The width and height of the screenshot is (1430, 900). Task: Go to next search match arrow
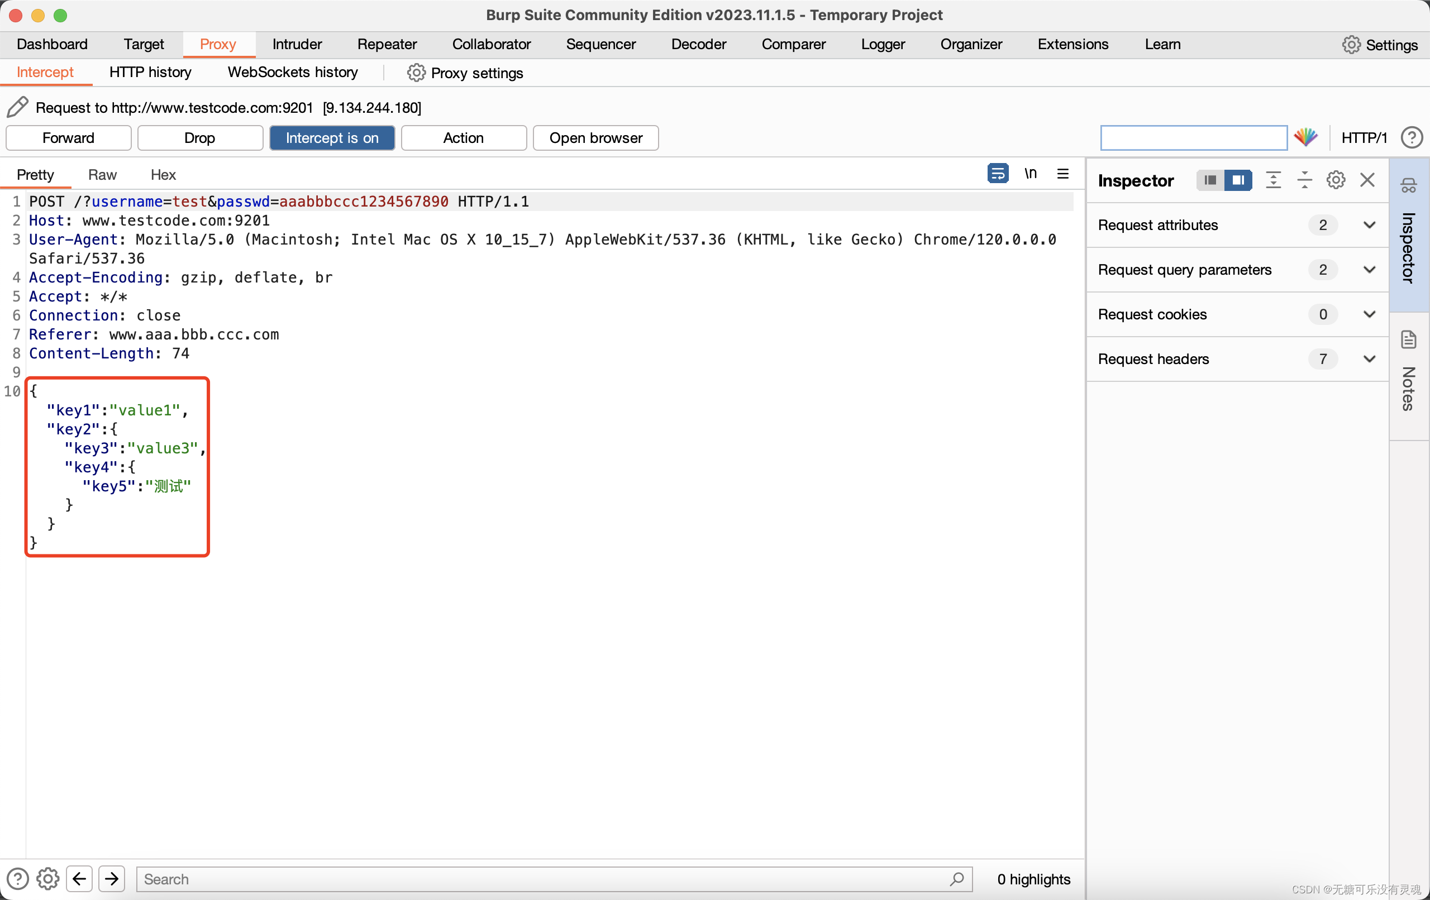point(112,879)
